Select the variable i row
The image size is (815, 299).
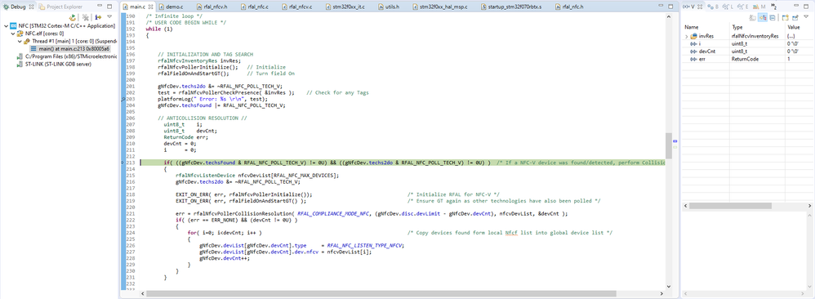coord(747,44)
